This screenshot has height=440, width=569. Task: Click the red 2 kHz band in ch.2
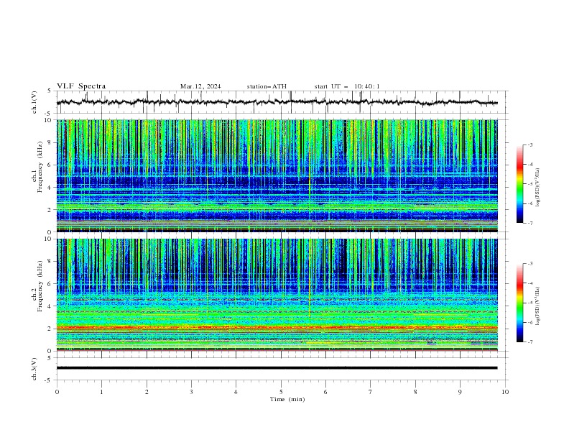[x=277, y=327]
